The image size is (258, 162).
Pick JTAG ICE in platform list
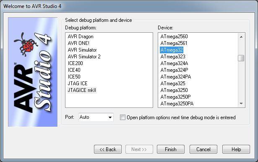tap(78, 84)
